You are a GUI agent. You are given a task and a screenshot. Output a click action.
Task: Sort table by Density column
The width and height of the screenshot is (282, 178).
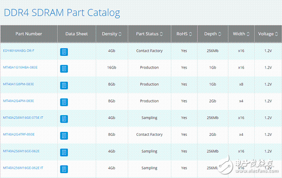(112, 34)
